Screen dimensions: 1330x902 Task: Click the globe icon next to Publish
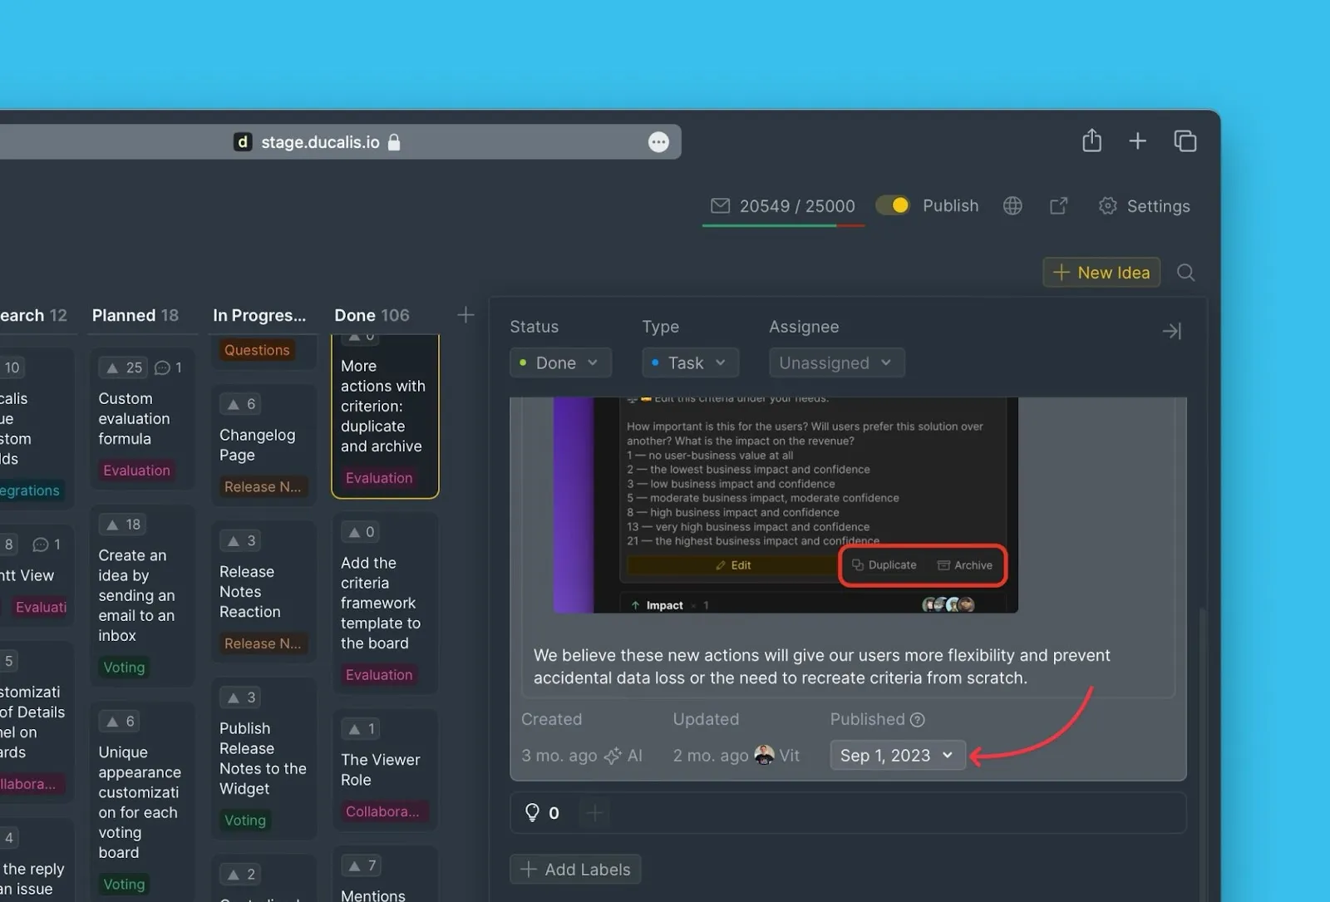tap(1012, 206)
